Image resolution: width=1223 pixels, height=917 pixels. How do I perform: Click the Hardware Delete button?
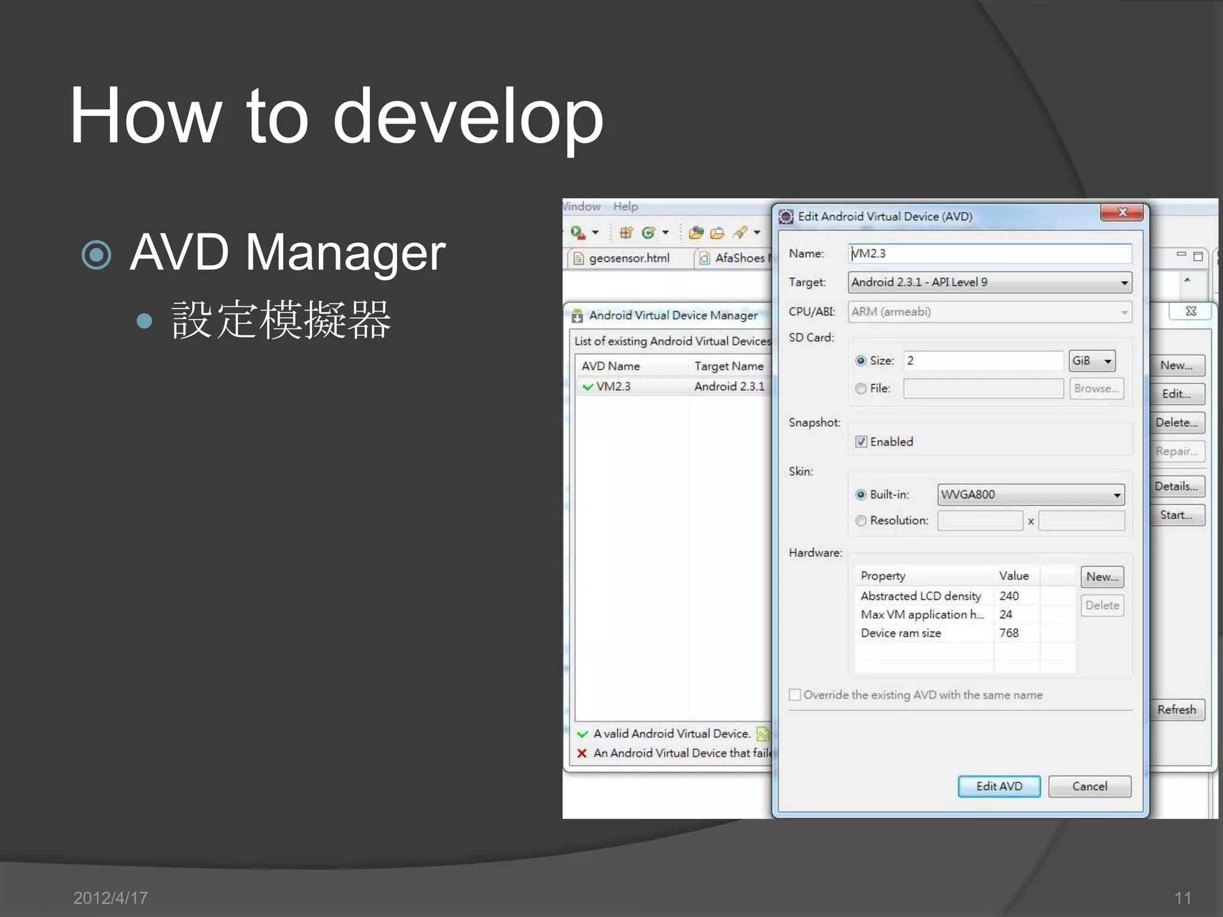(1102, 605)
